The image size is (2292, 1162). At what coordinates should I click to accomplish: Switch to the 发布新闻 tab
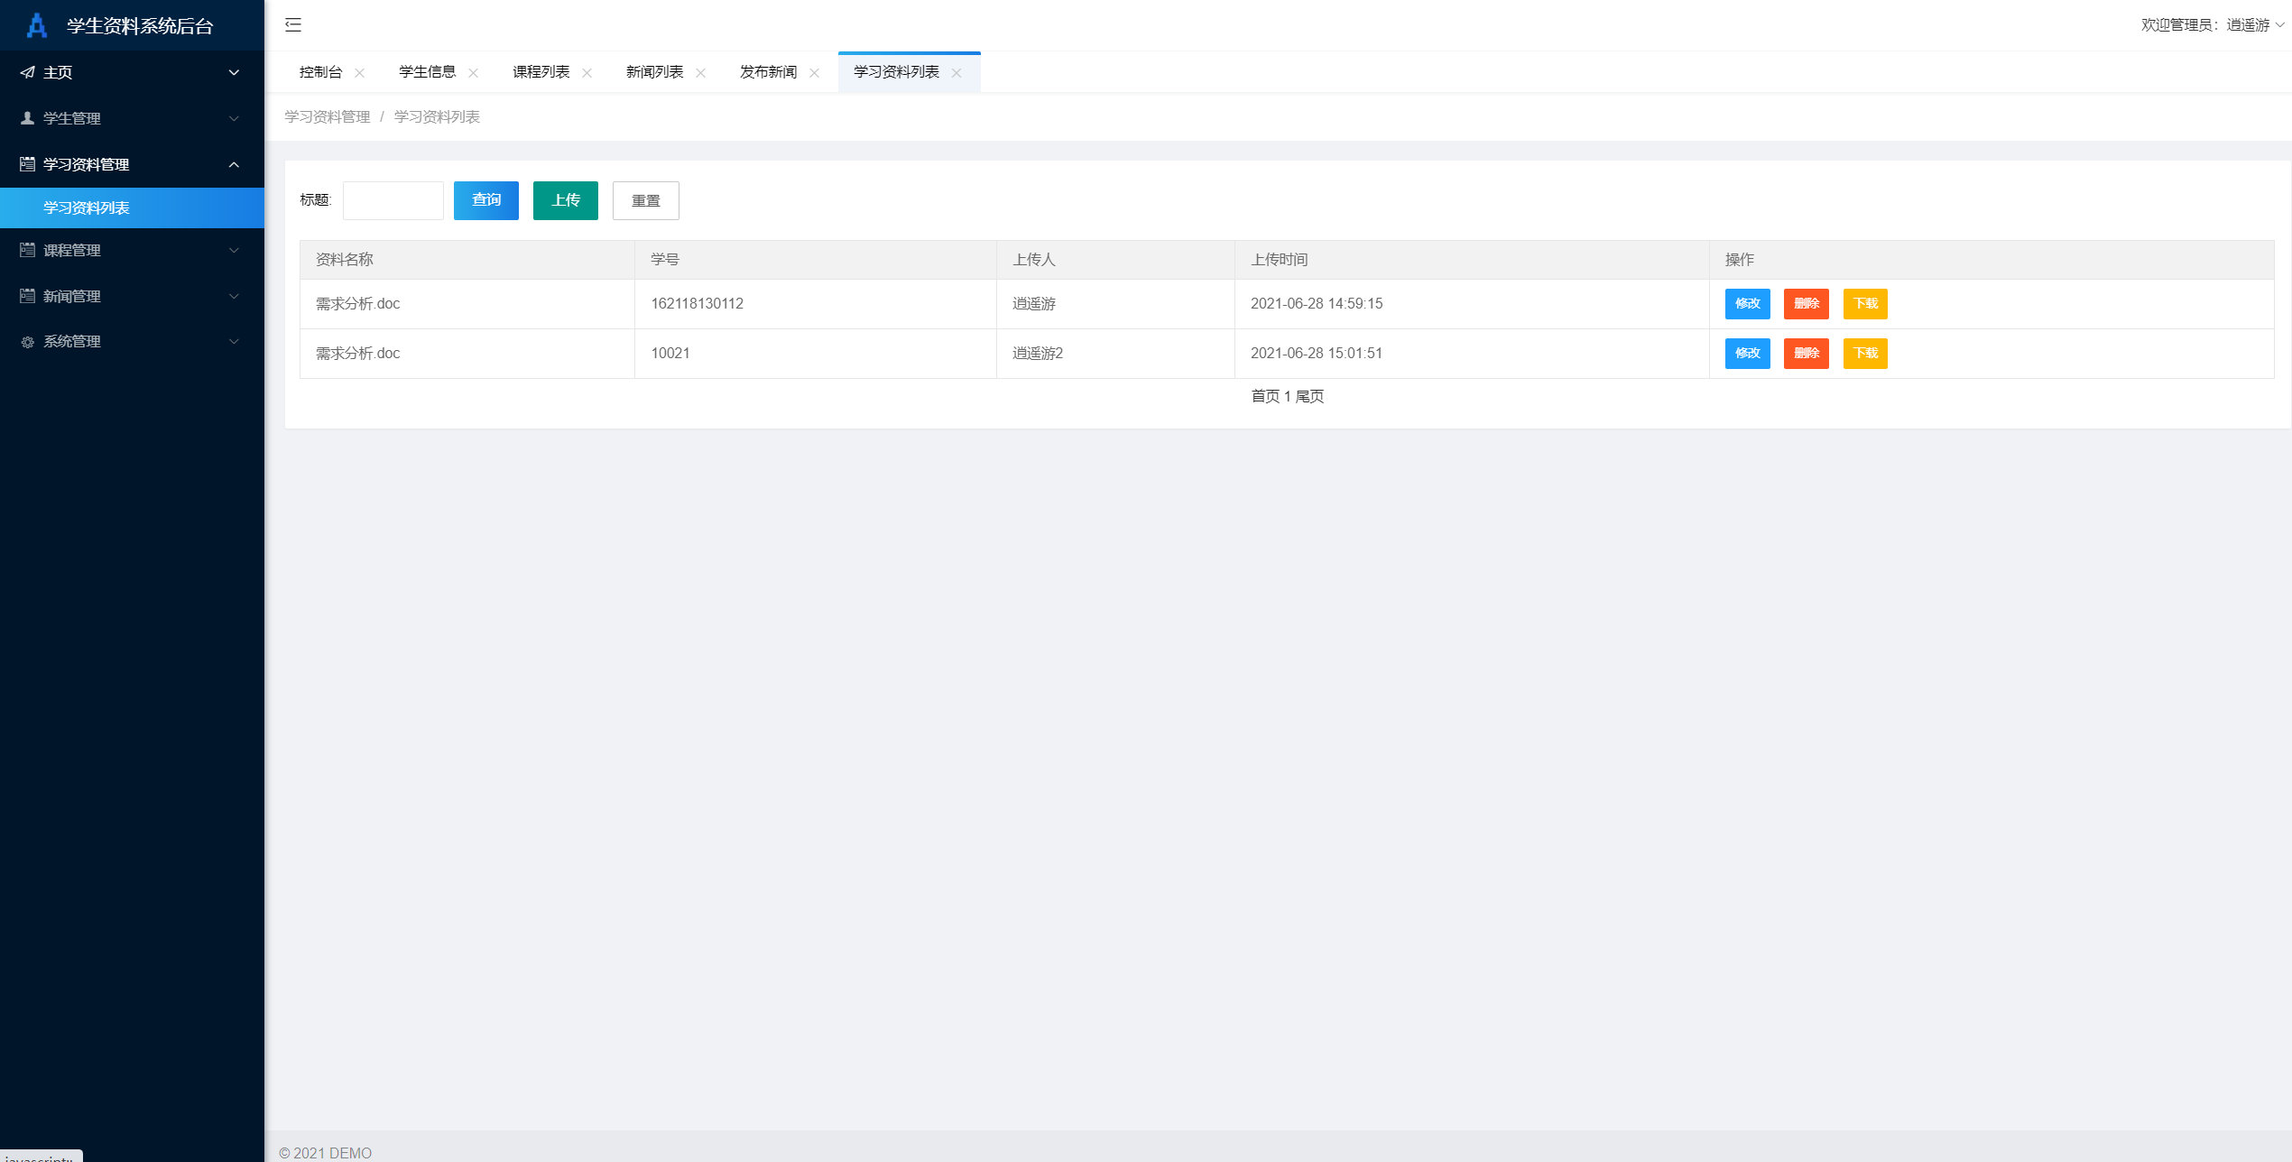coord(768,72)
